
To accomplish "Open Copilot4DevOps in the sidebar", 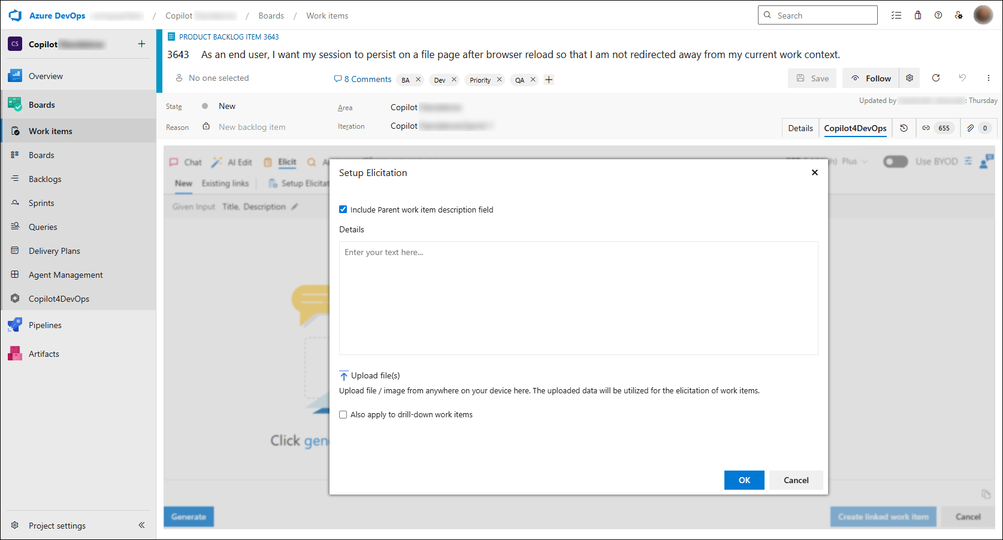I will coord(78,299).
